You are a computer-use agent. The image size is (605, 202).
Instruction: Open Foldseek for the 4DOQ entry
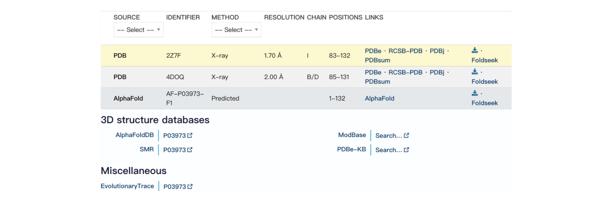coord(484,82)
